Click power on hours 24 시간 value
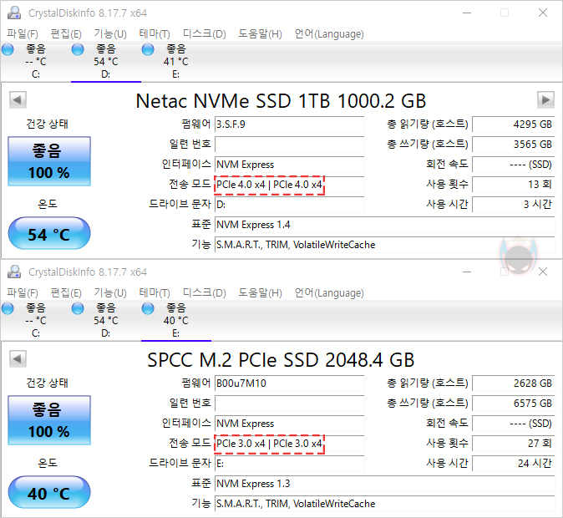The width and height of the screenshot is (563, 518). (x=514, y=464)
